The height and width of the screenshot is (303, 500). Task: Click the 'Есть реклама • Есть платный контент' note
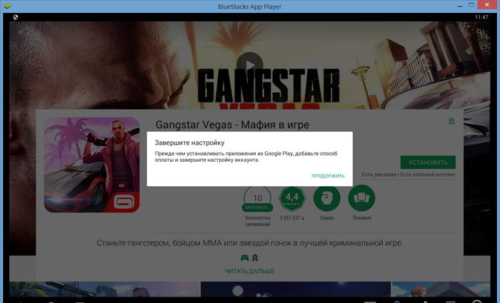[x=409, y=175]
